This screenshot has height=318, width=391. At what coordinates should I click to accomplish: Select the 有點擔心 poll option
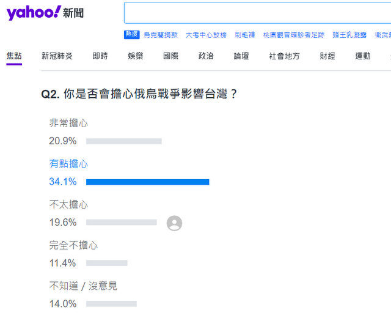(68, 164)
